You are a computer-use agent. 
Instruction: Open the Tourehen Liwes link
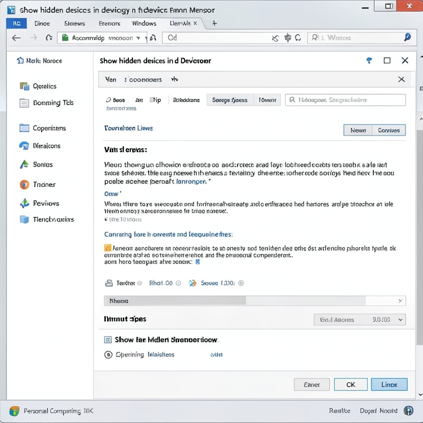click(128, 128)
